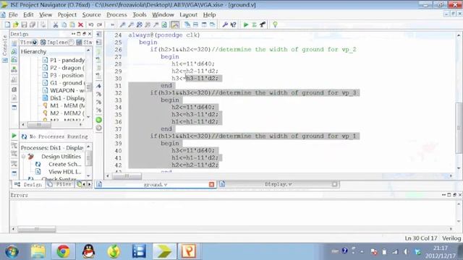Select the View radio button in Design panel

[35, 43]
